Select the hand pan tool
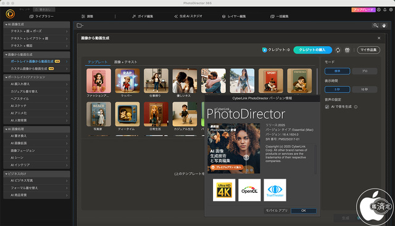The width and height of the screenshot is (395, 226). [x=384, y=25]
